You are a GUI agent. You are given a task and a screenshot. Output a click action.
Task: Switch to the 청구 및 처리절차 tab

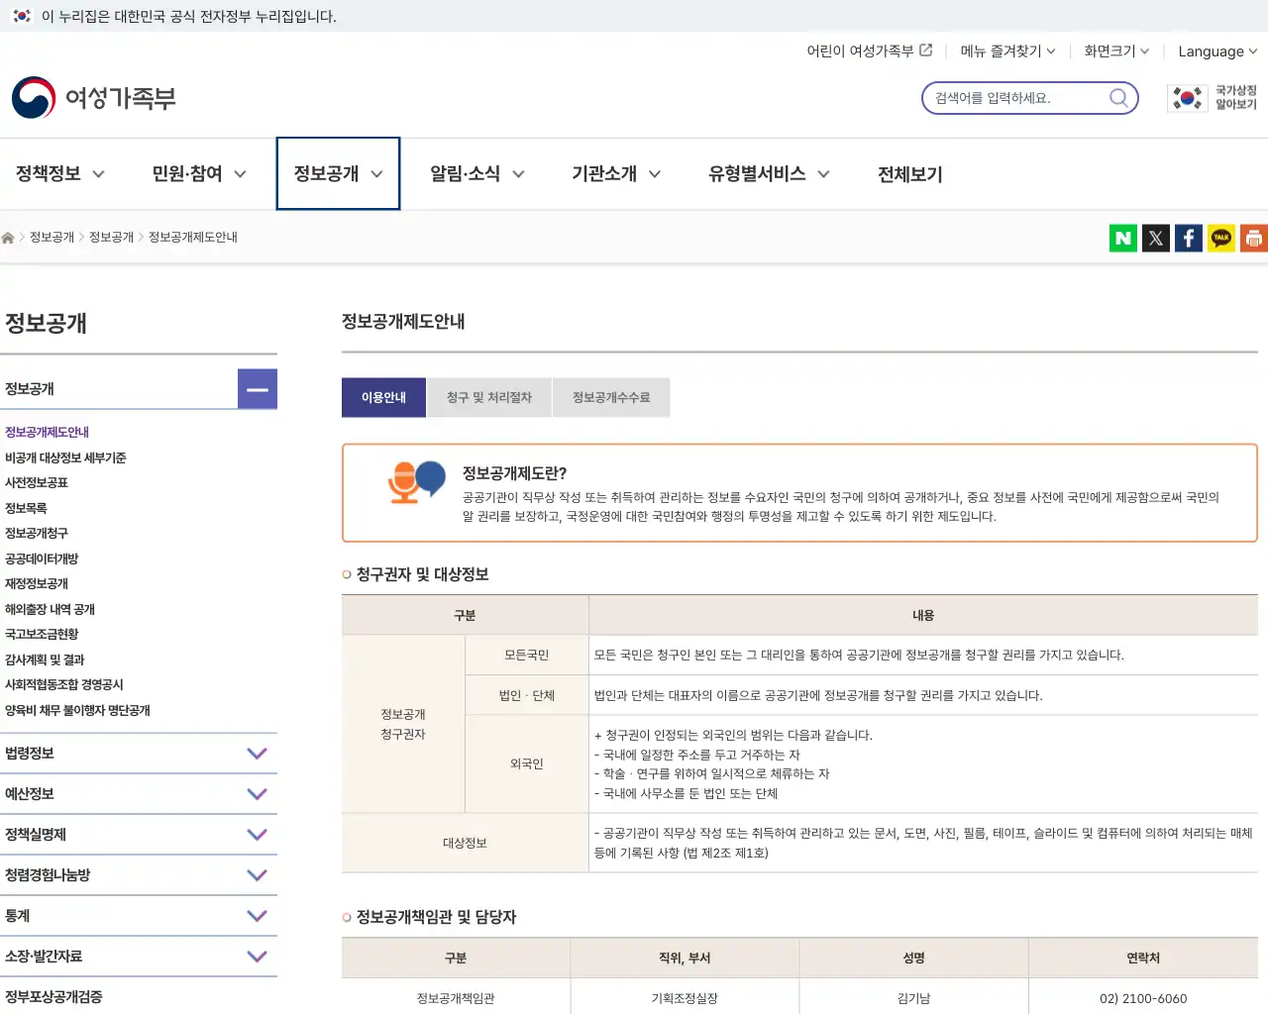(x=489, y=397)
